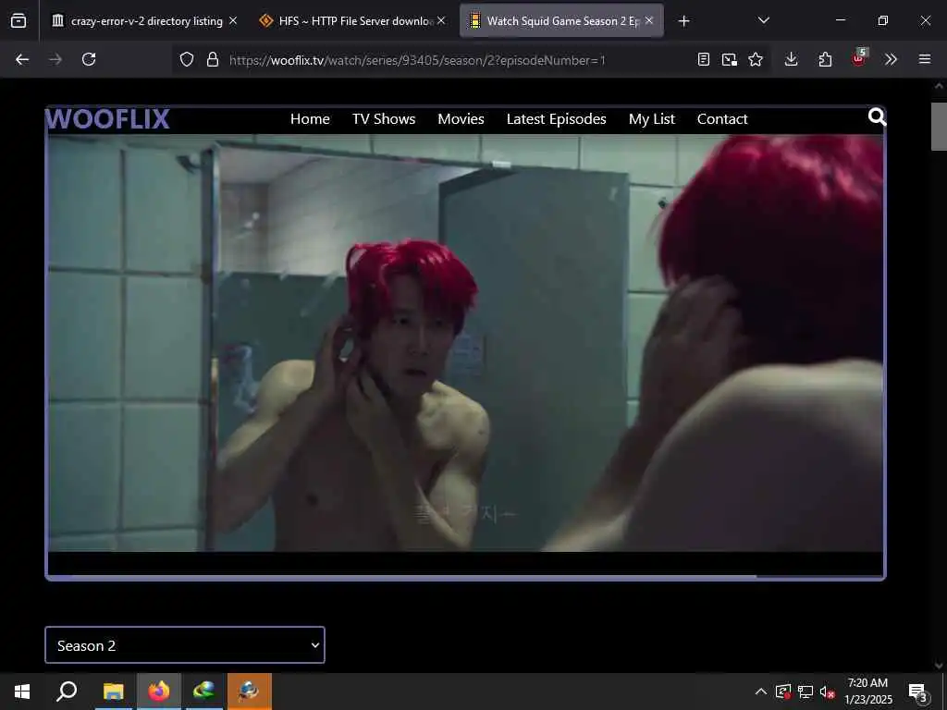Go back to the previous page
The image size is (947, 710).
[x=22, y=59]
